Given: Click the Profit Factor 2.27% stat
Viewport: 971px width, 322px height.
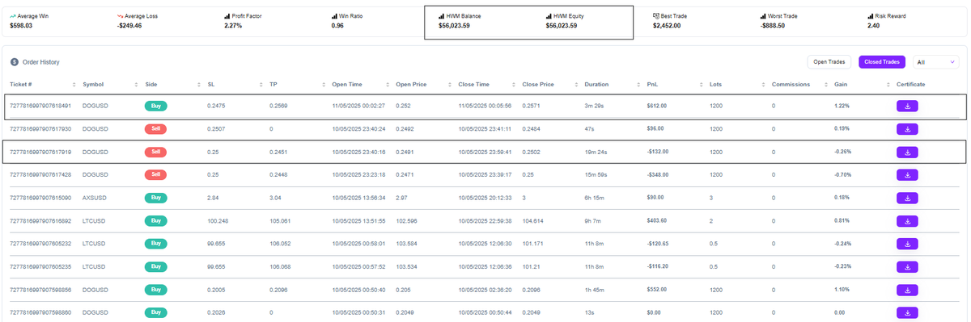Looking at the screenshot, I should (243, 20).
